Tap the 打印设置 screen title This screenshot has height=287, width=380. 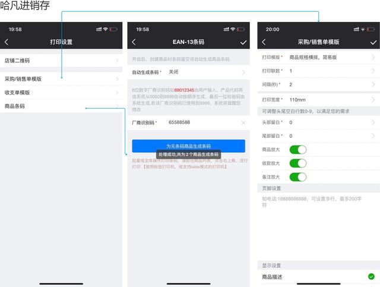tap(61, 42)
